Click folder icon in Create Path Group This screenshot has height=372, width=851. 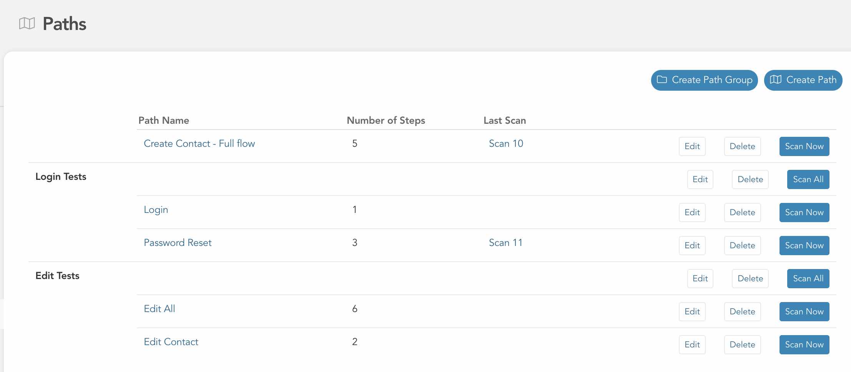point(662,80)
